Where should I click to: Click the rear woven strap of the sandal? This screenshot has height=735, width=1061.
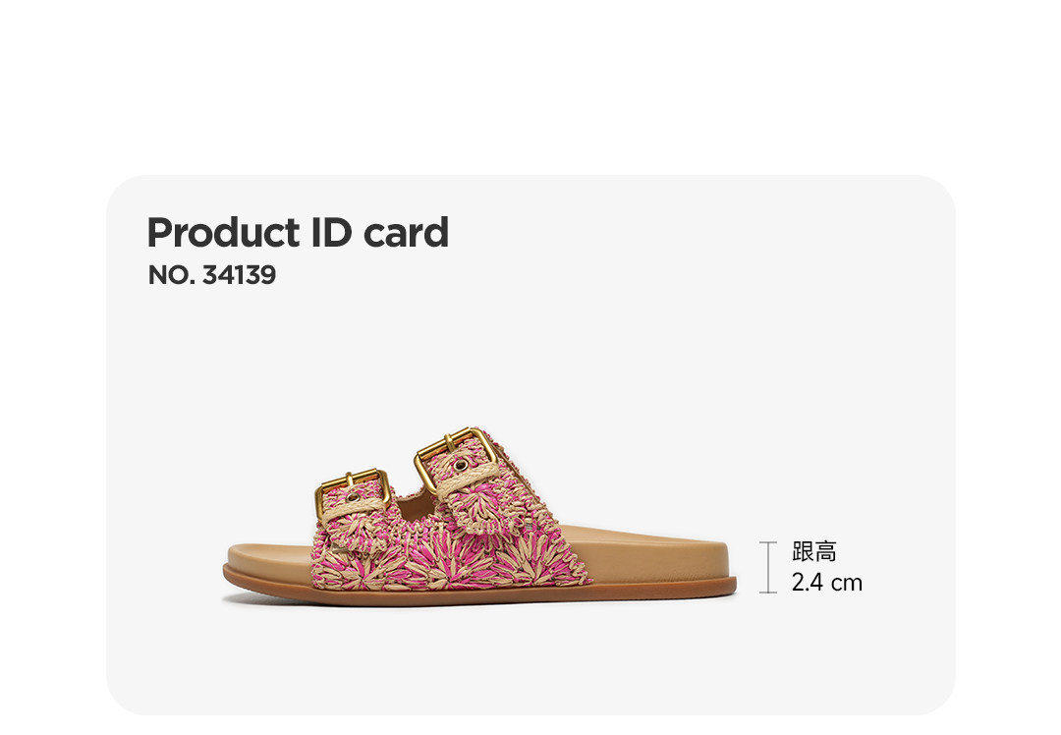click(530, 545)
